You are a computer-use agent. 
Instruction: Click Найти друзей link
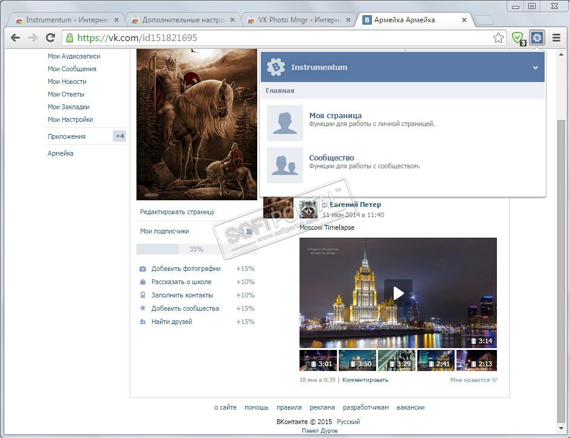point(171,322)
